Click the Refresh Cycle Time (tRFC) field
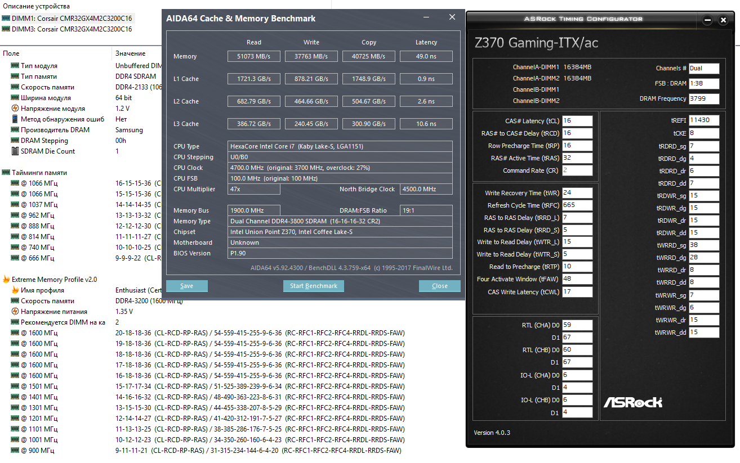 (577, 205)
